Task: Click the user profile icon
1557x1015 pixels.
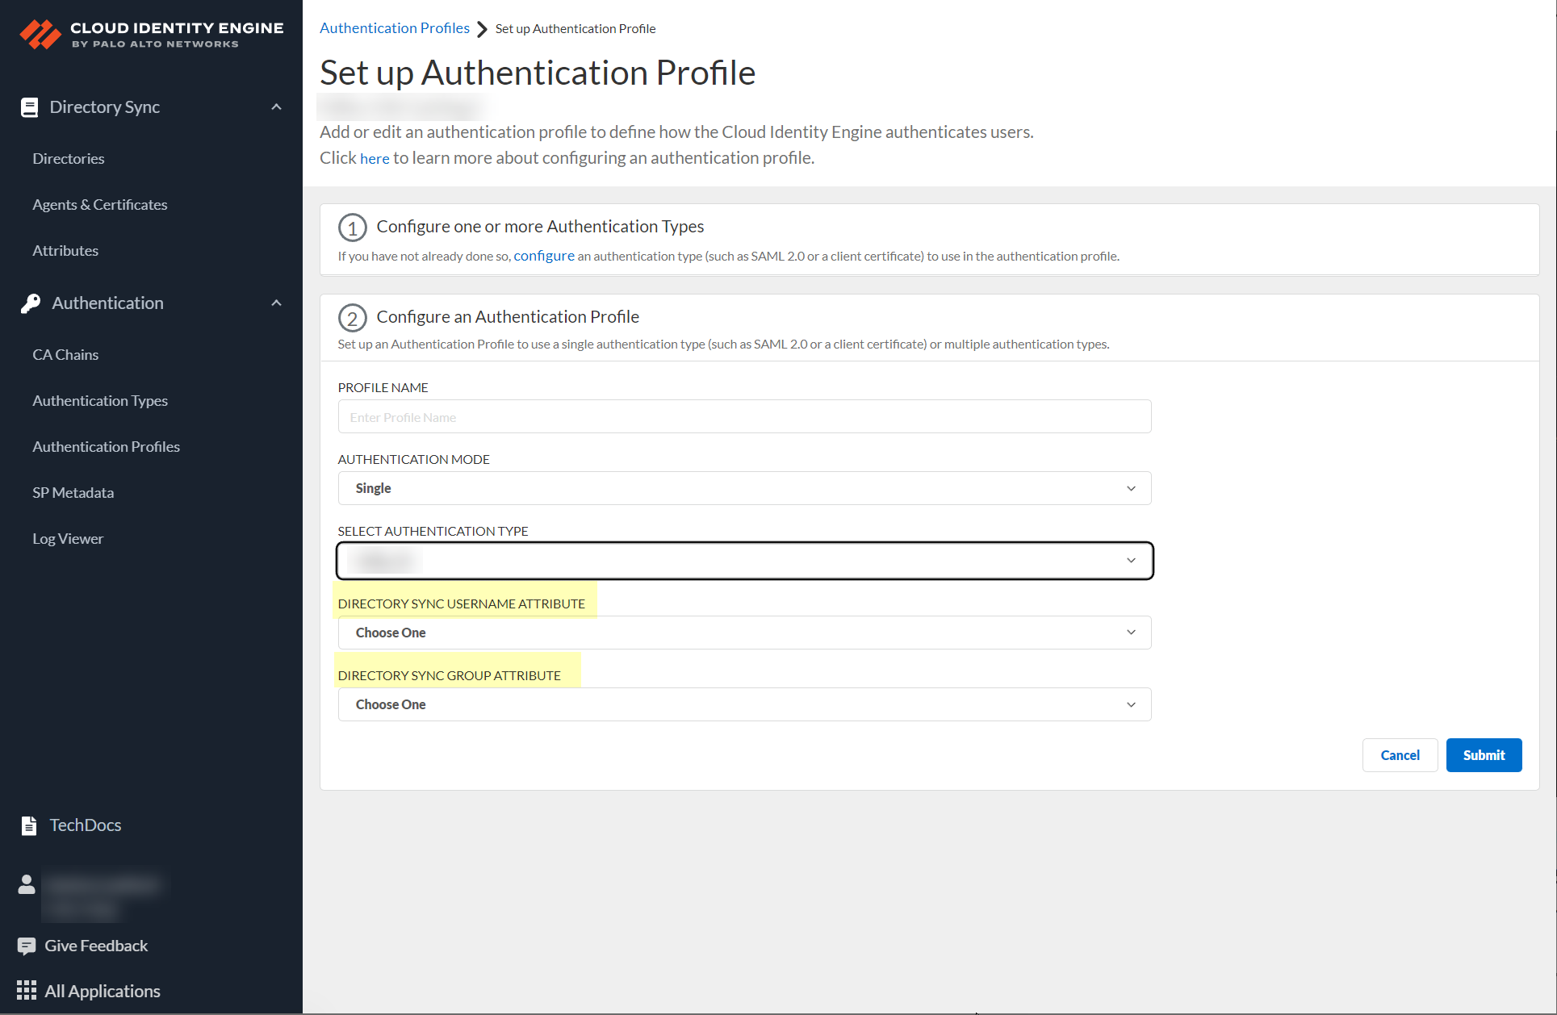Action: pyautogui.click(x=27, y=885)
